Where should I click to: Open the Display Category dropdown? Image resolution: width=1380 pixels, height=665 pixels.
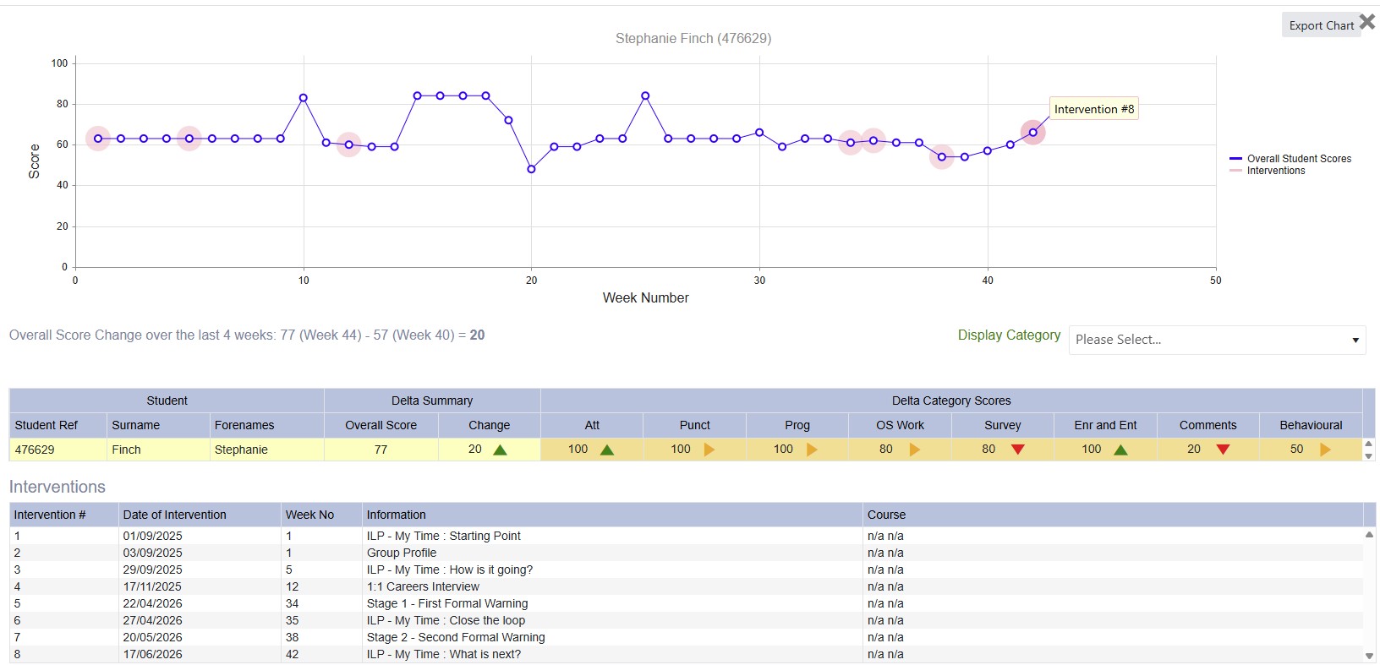(x=1217, y=340)
